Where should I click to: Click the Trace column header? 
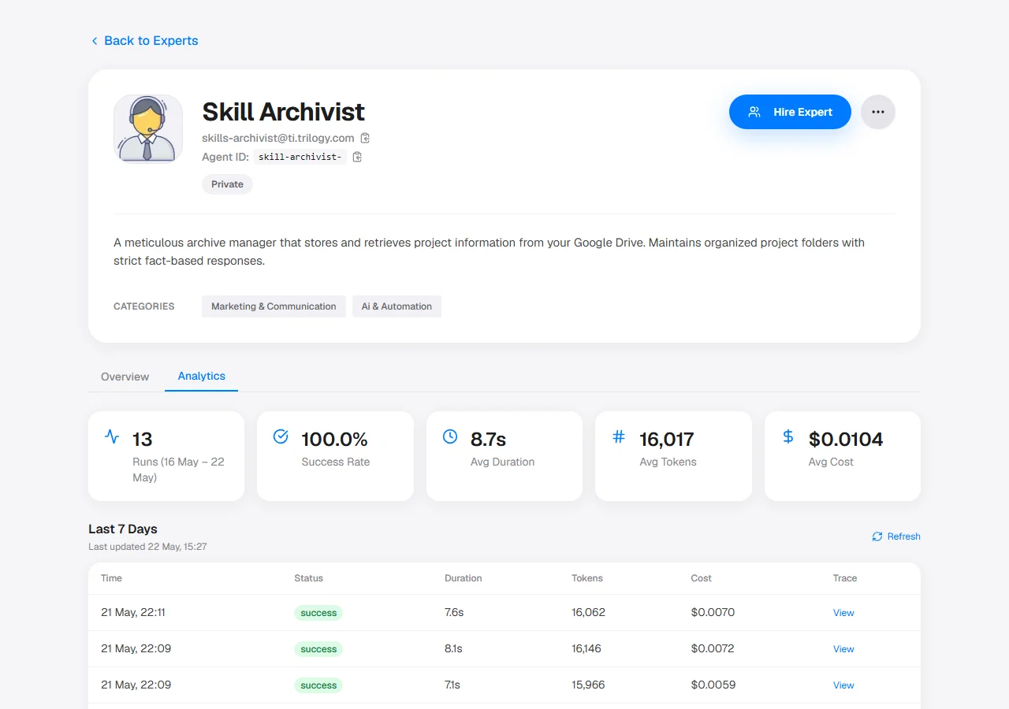click(845, 578)
